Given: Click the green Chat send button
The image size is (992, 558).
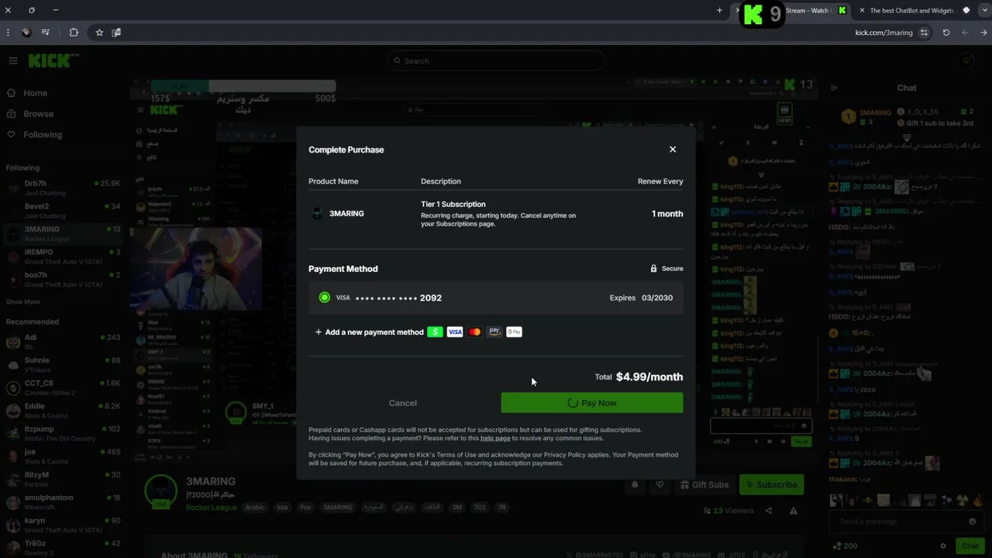Looking at the screenshot, I should point(970,546).
